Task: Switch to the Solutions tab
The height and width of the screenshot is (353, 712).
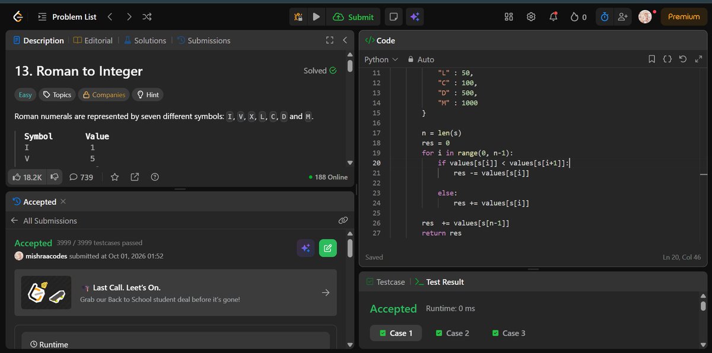Action: click(x=145, y=40)
